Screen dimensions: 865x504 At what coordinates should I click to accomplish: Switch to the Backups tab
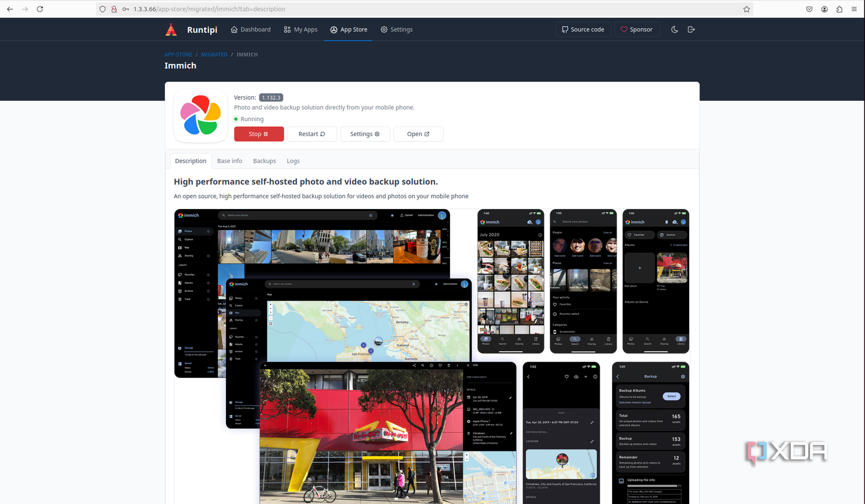point(264,161)
